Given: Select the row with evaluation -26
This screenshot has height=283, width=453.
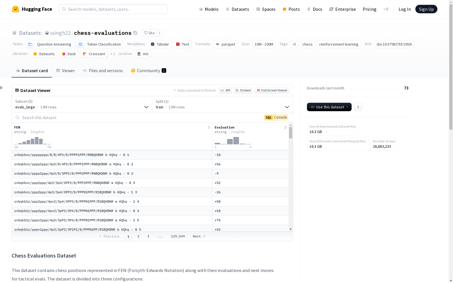Looking at the screenshot, I should [x=150, y=192].
